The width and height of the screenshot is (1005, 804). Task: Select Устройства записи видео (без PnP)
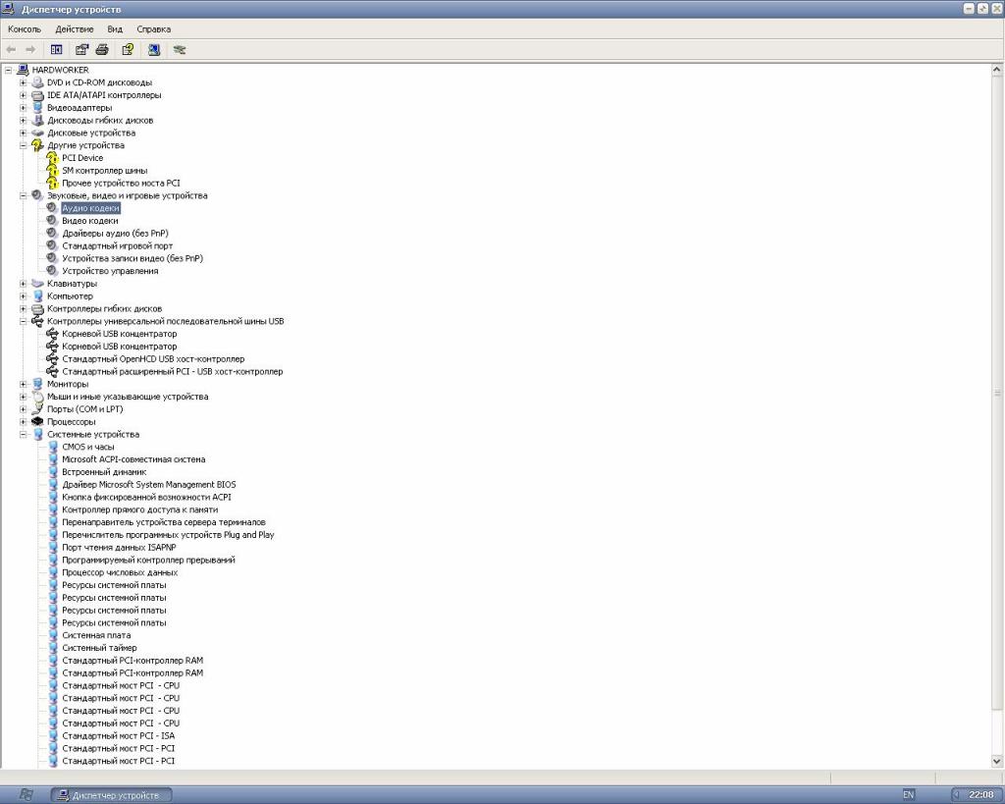[132, 258]
